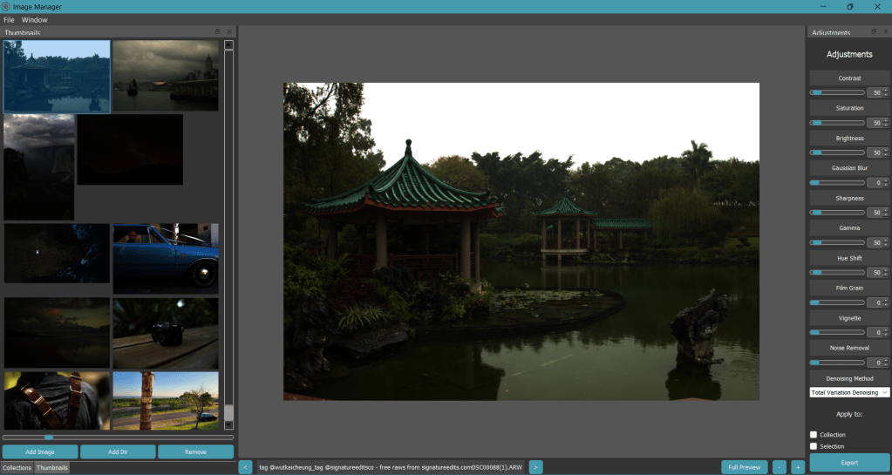Viewport: 892px width, 475px height.
Task: Go to previous image with left arrow button
Action: [245, 467]
